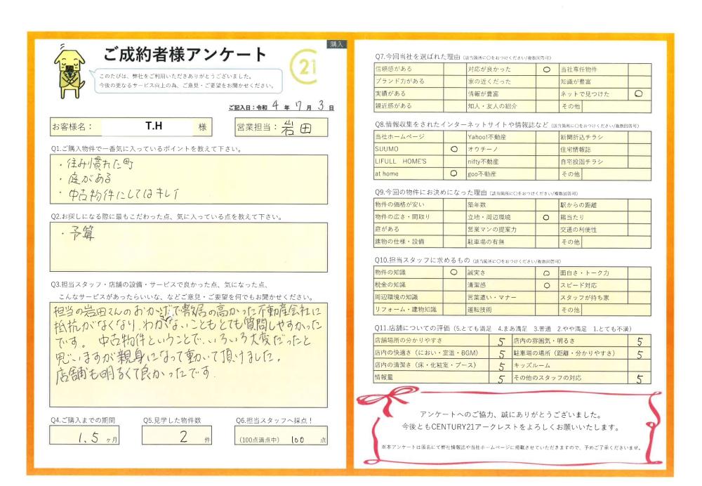Viewport: 702px width, 486px height.
Task: Toggle the ネットで見つけた checkbox in Q7
Action: tap(638, 93)
